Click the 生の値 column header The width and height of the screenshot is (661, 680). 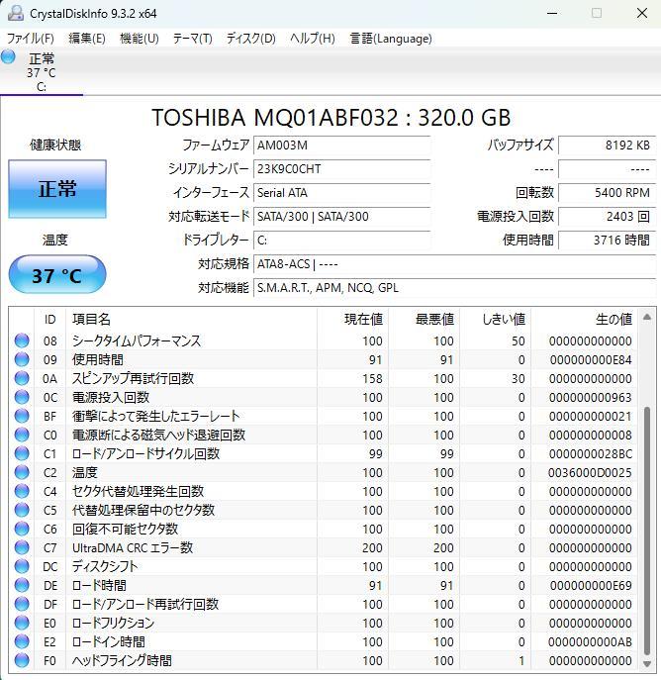pyautogui.click(x=584, y=320)
